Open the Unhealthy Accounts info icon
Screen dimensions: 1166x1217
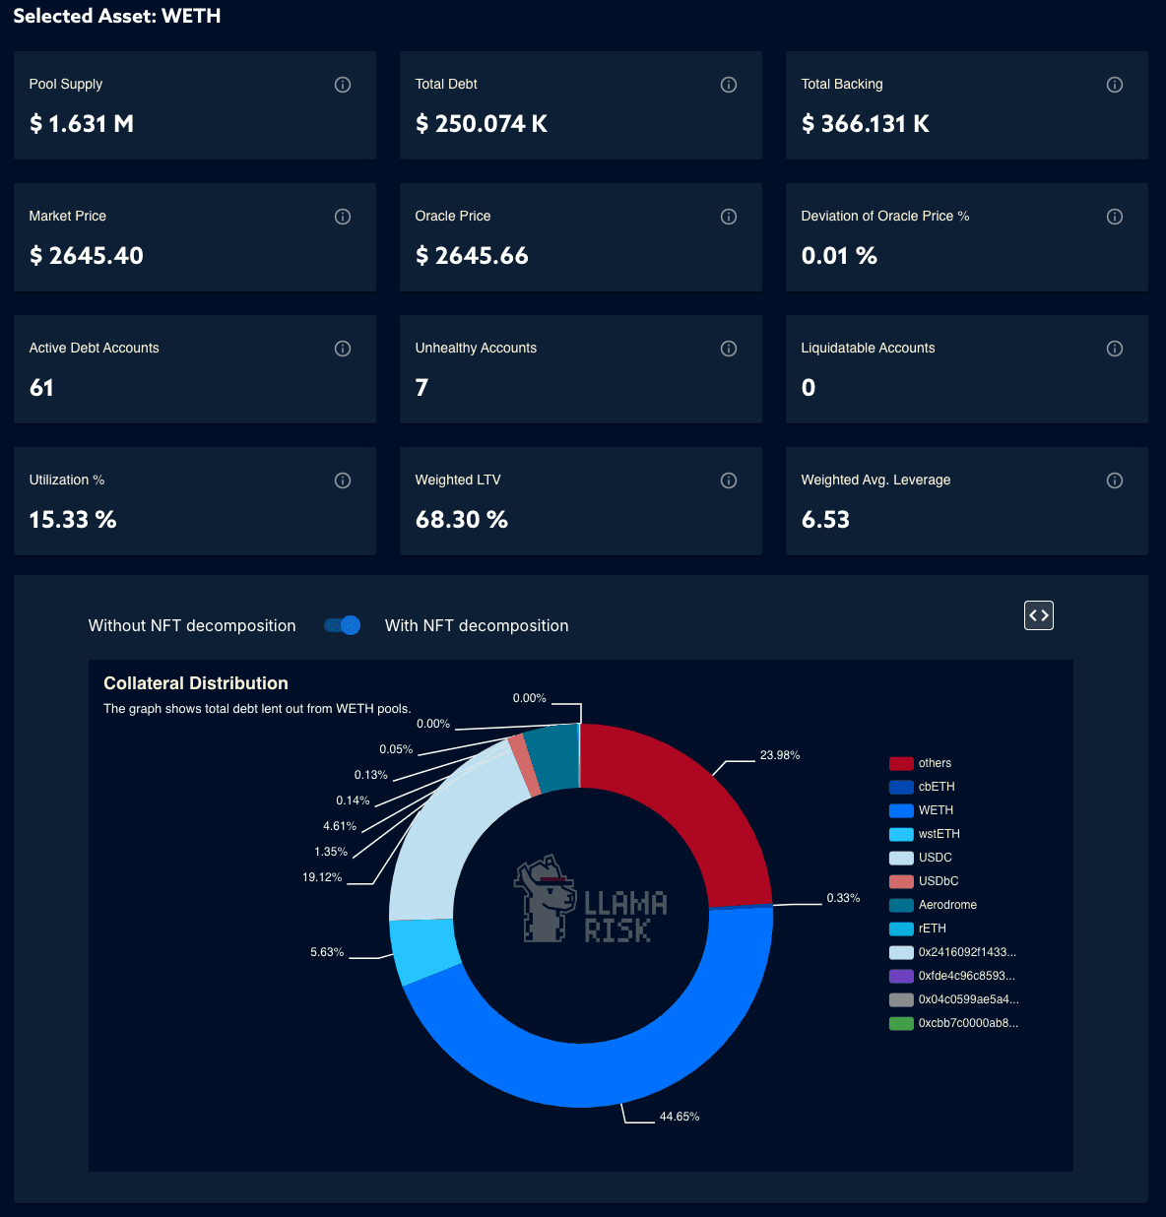(729, 349)
